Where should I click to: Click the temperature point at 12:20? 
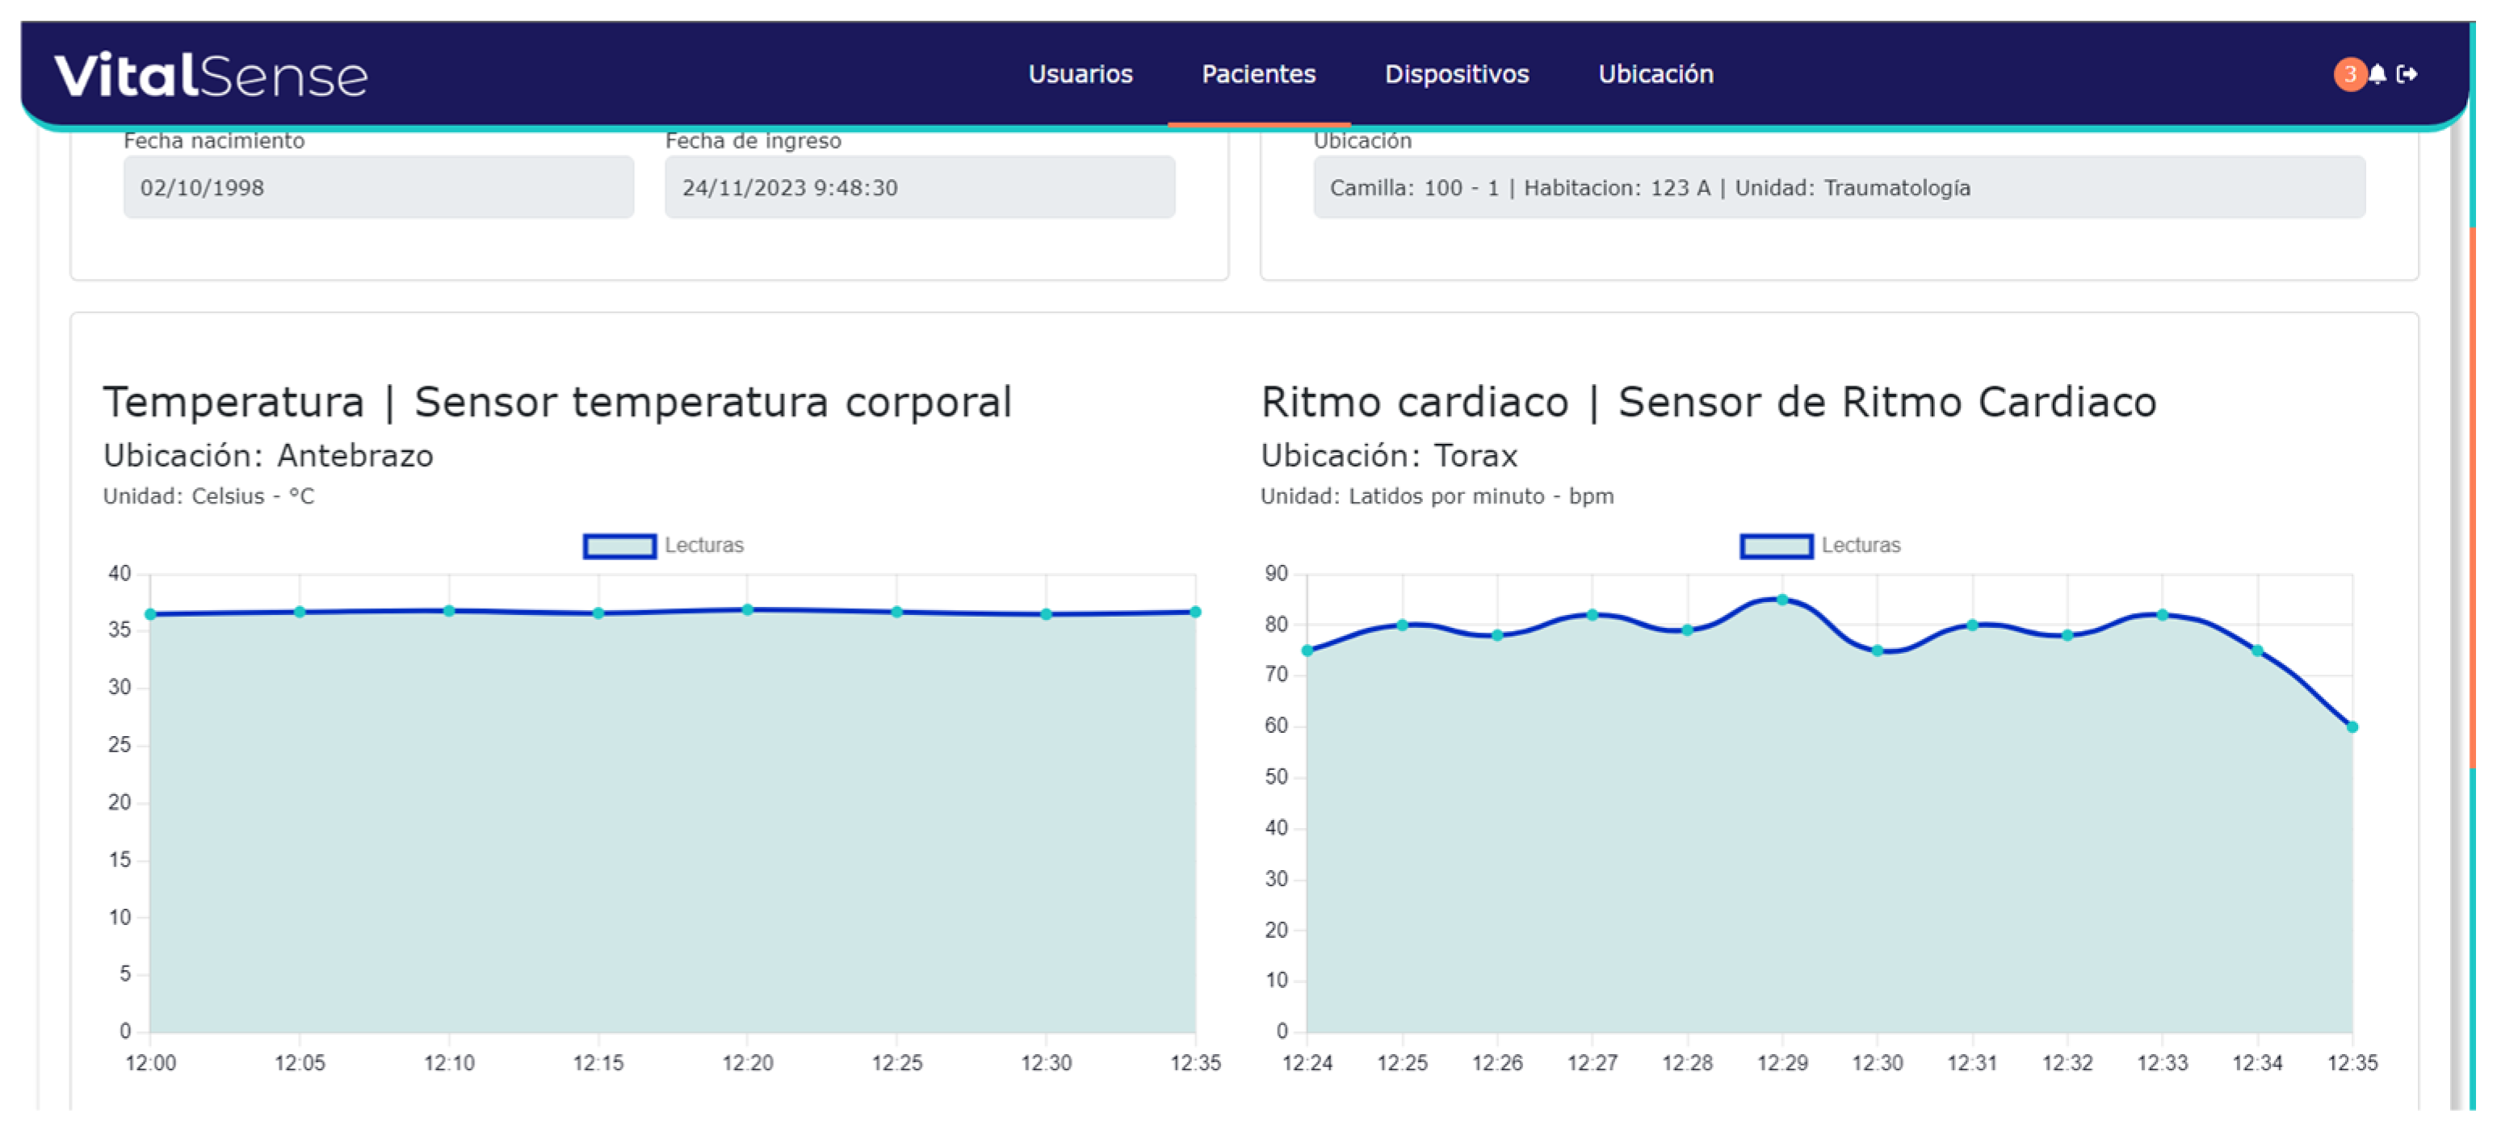coord(747,610)
